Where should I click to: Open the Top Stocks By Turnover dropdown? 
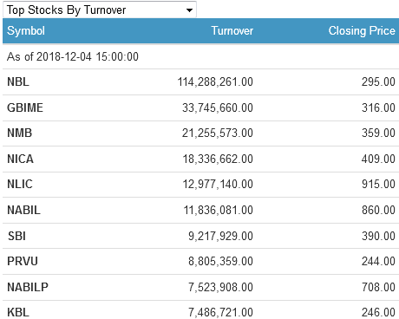(x=100, y=10)
